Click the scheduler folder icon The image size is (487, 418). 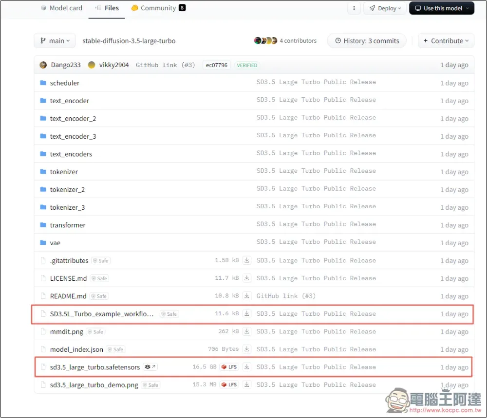43,83
